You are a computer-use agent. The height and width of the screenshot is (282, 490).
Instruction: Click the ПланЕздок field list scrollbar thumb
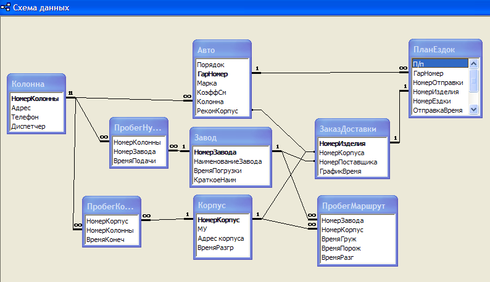click(474, 81)
